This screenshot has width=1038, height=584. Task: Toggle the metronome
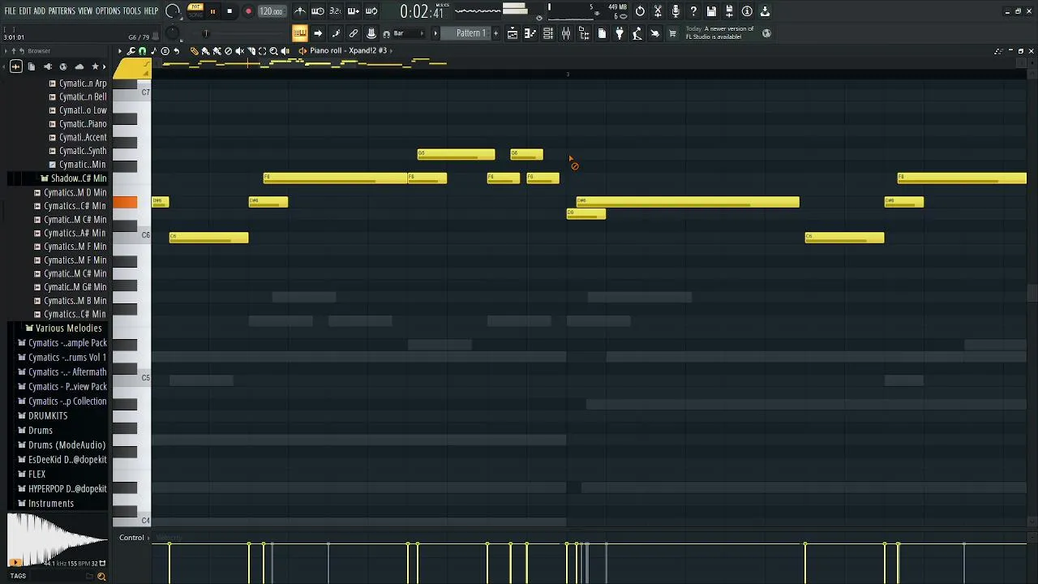pyautogui.click(x=300, y=11)
